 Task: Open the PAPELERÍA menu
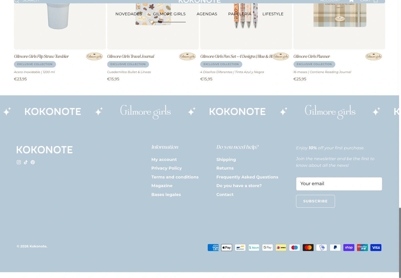240,14
